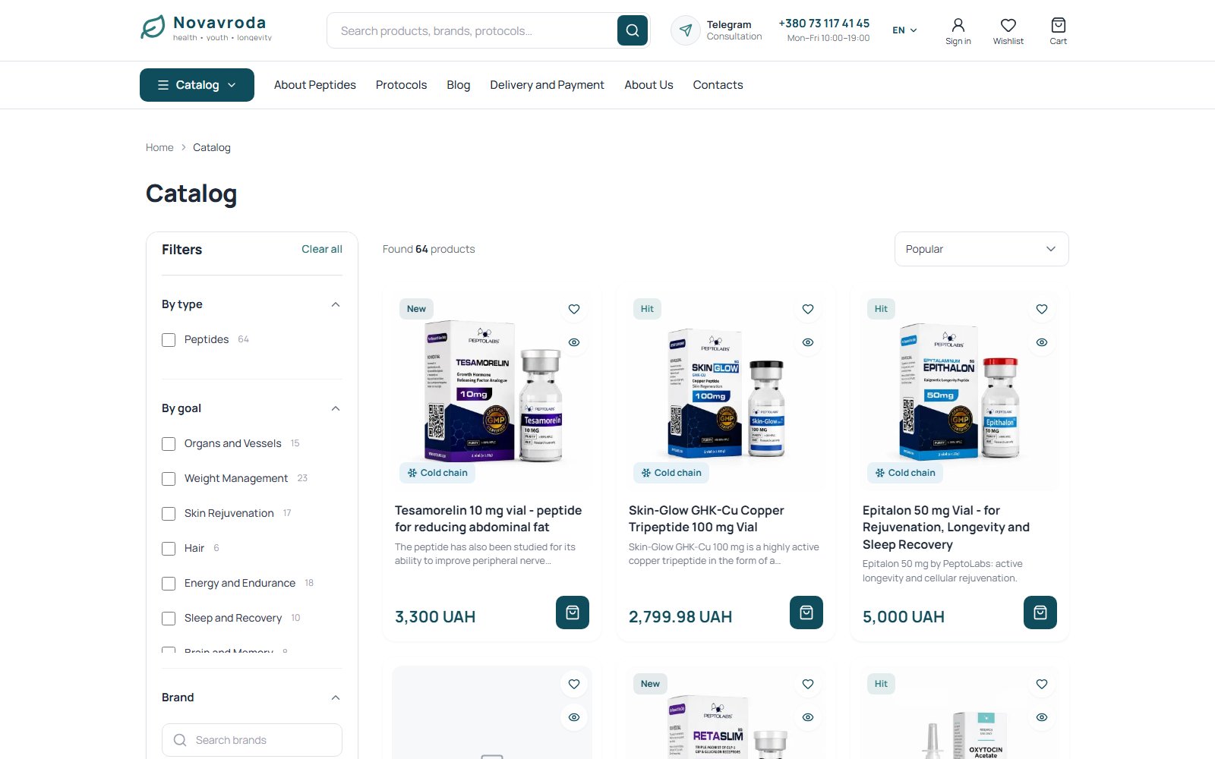Image resolution: width=1215 pixels, height=759 pixels.
Task: Click the Search brands input field
Action: (x=252, y=740)
